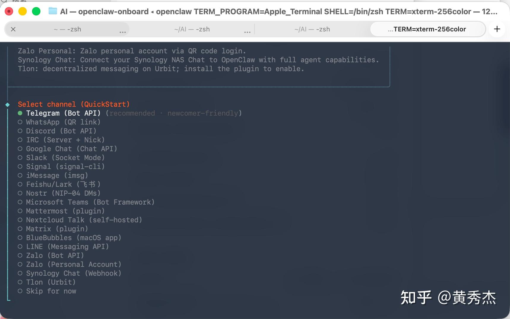Choose the Feishu/Lark option
Screen dimensions: 510x319
(x=59, y=184)
